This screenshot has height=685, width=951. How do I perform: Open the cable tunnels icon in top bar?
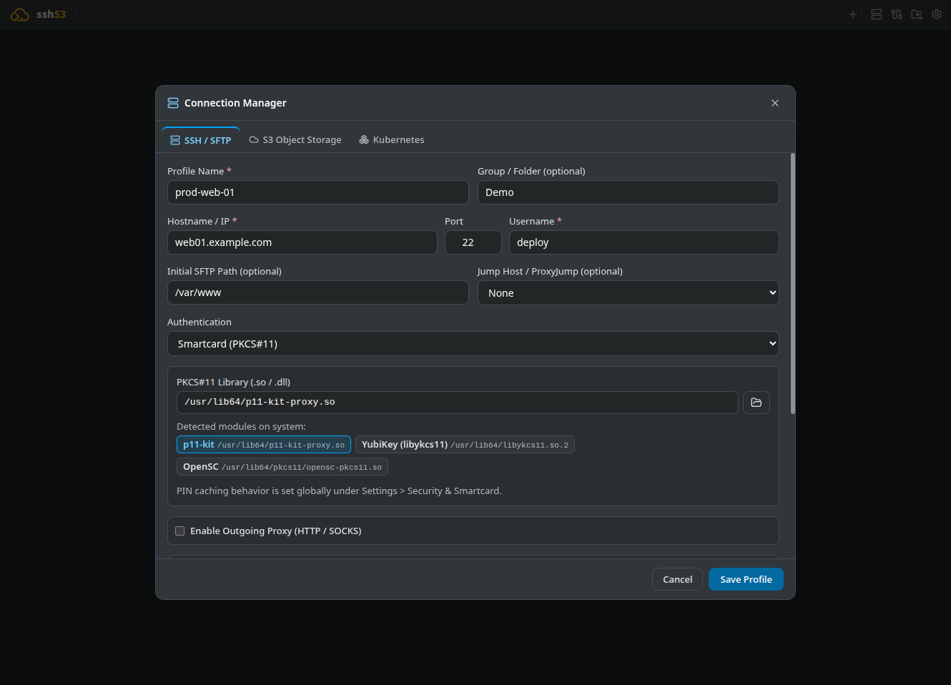tap(897, 14)
